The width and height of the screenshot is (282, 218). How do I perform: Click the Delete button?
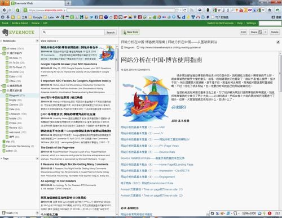pyautogui.click(x=275, y=32)
